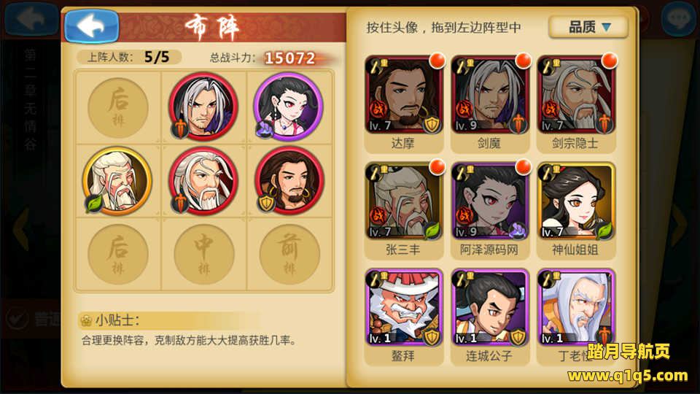
Task: Click the red dot badge on 达摩 card
Action: (x=437, y=61)
